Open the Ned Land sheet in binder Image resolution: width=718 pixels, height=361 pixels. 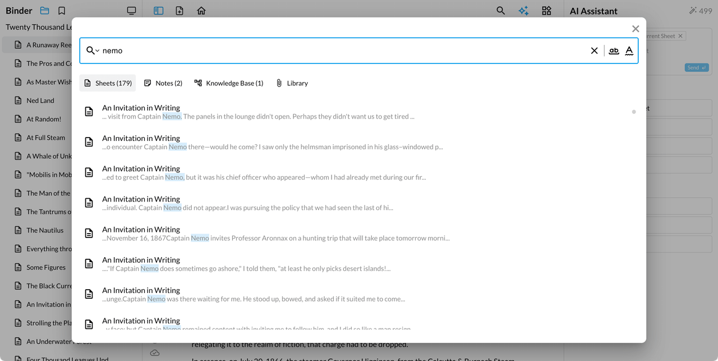tap(40, 100)
